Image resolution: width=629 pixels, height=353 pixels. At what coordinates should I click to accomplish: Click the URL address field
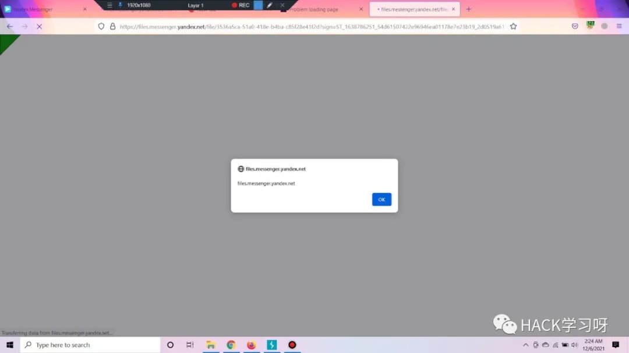tap(312, 26)
